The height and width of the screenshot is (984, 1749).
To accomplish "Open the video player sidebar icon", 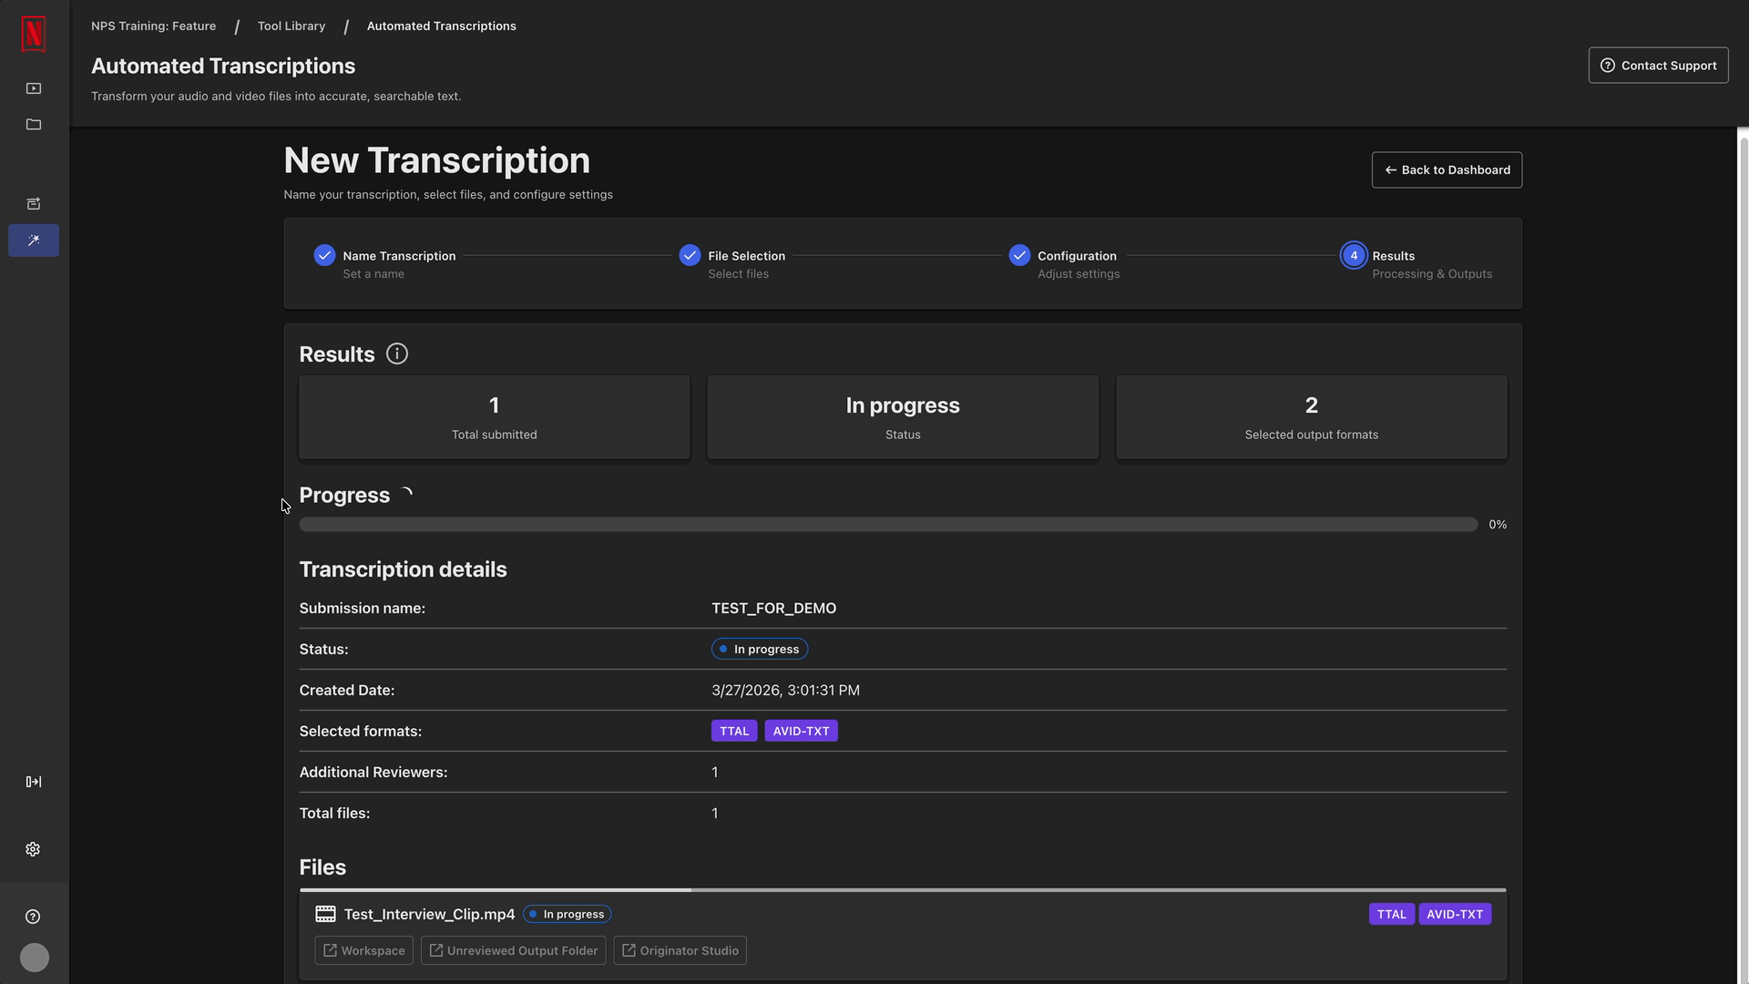I will 34,88.
